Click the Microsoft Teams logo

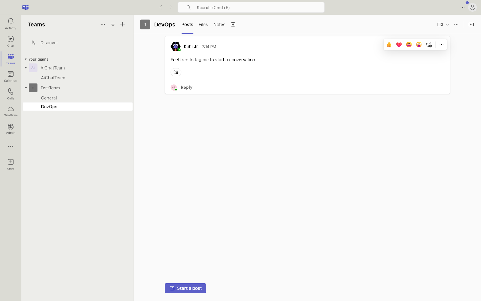(25, 7)
